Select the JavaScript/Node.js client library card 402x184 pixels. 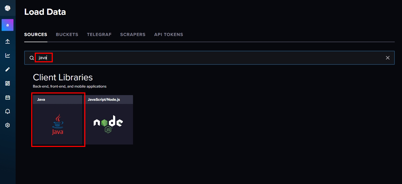coord(108,120)
